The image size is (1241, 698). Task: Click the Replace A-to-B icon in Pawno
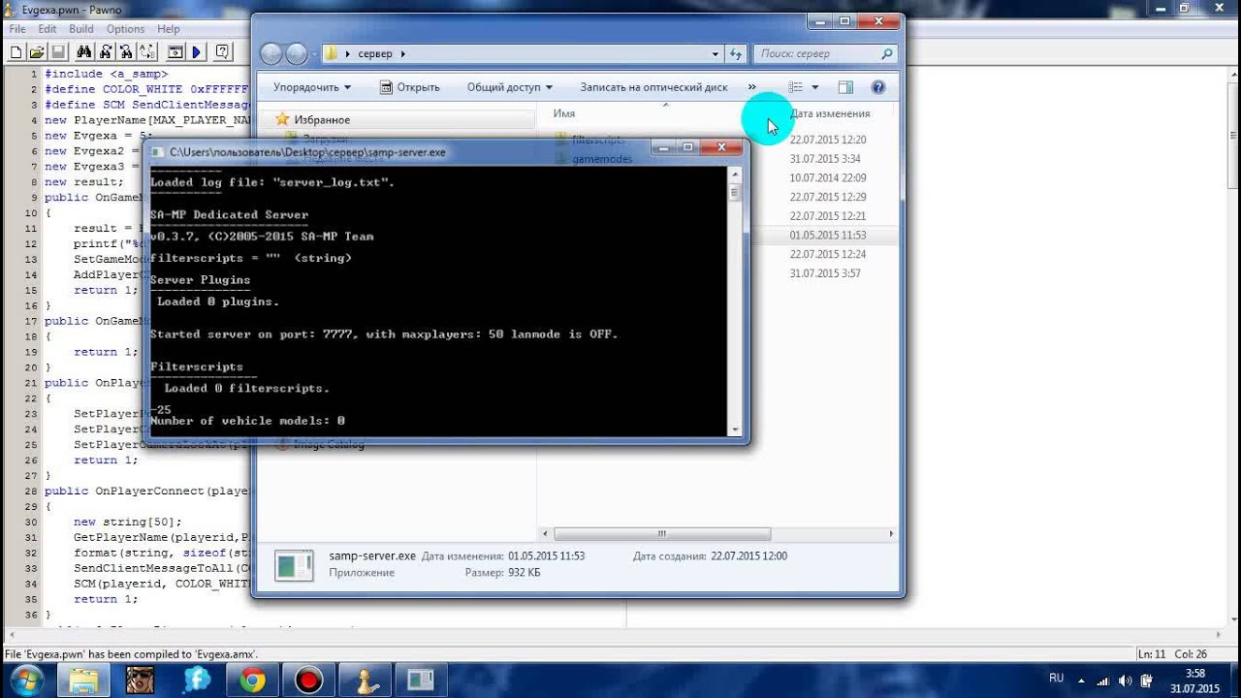coord(147,51)
